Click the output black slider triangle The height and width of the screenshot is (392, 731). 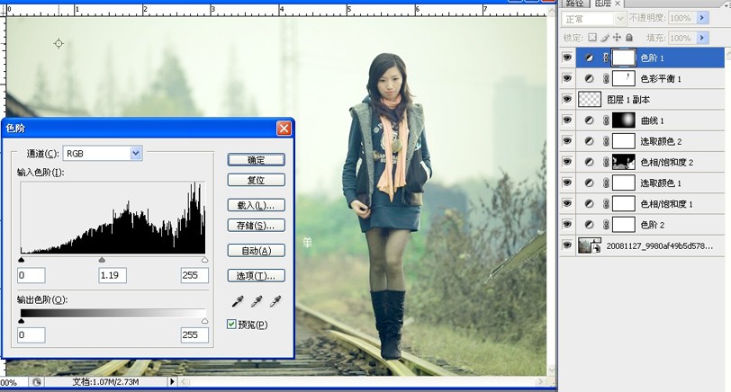22,321
